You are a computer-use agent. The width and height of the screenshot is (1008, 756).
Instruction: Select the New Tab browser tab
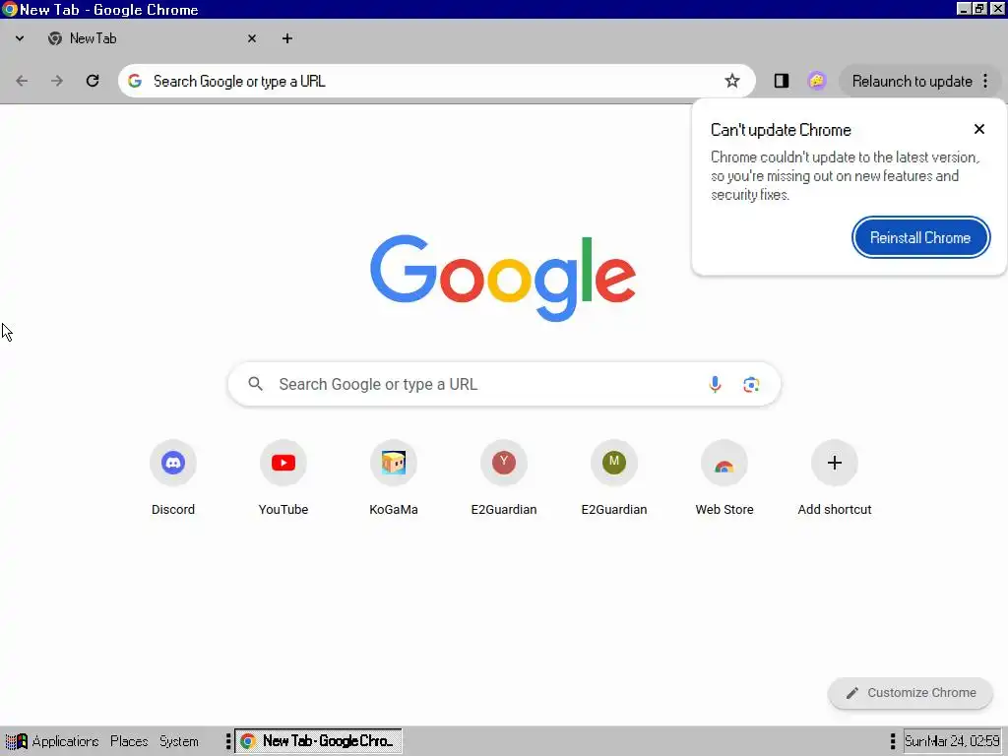pyautogui.click(x=153, y=38)
